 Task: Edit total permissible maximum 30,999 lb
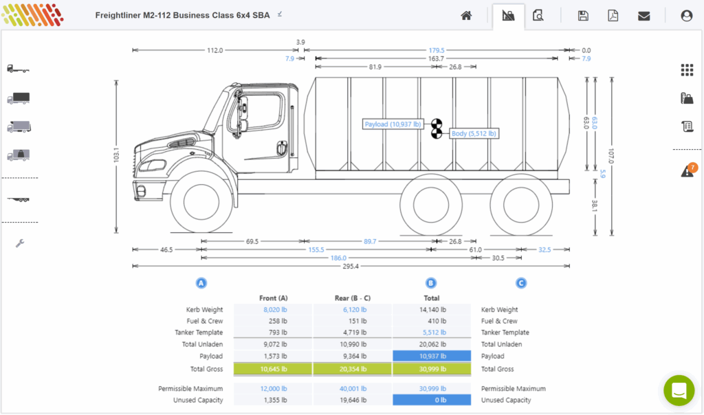pyautogui.click(x=432, y=388)
